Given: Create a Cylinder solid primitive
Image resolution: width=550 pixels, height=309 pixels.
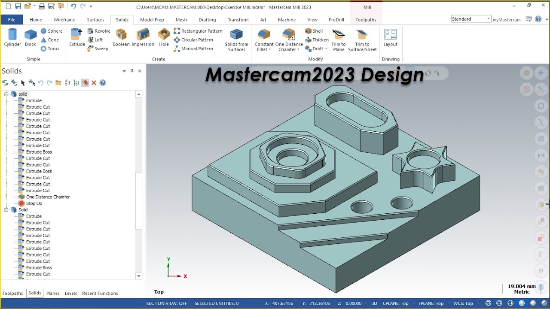Looking at the screenshot, I should [x=12, y=38].
